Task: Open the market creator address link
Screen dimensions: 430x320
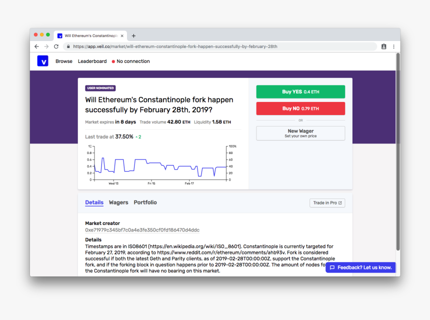Action: point(142,230)
